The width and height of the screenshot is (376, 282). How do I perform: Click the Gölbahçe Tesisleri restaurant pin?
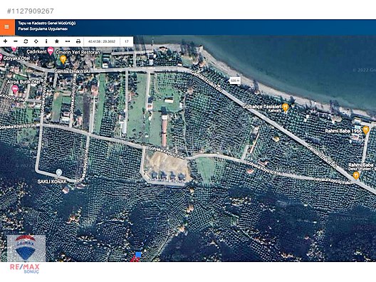click(285, 108)
